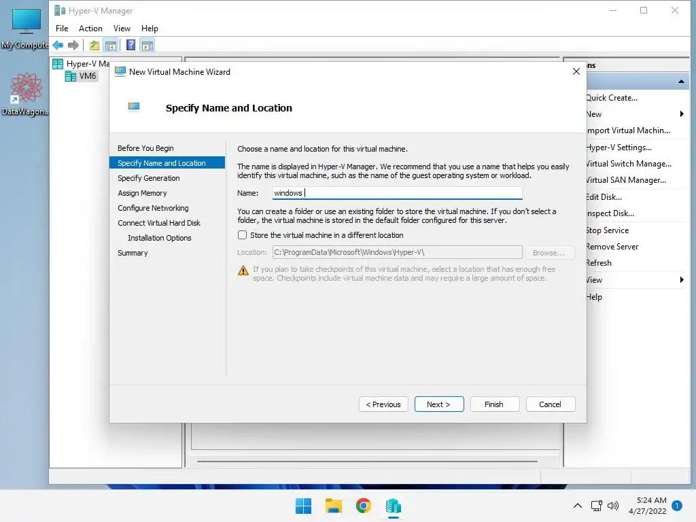Show hidden icons in the system tray
Viewport: 696px width, 522px height.
578,506
